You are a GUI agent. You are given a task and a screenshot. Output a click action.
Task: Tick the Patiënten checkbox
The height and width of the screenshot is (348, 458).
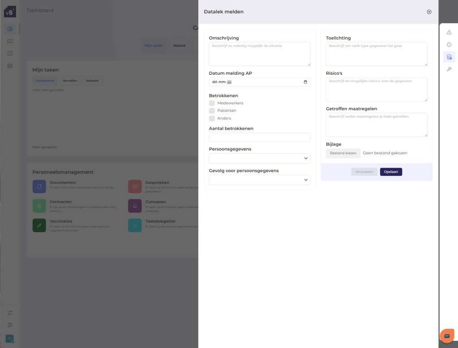(x=212, y=111)
